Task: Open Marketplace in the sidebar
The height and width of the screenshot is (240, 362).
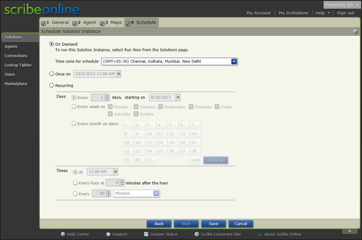Action: click(x=16, y=84)
